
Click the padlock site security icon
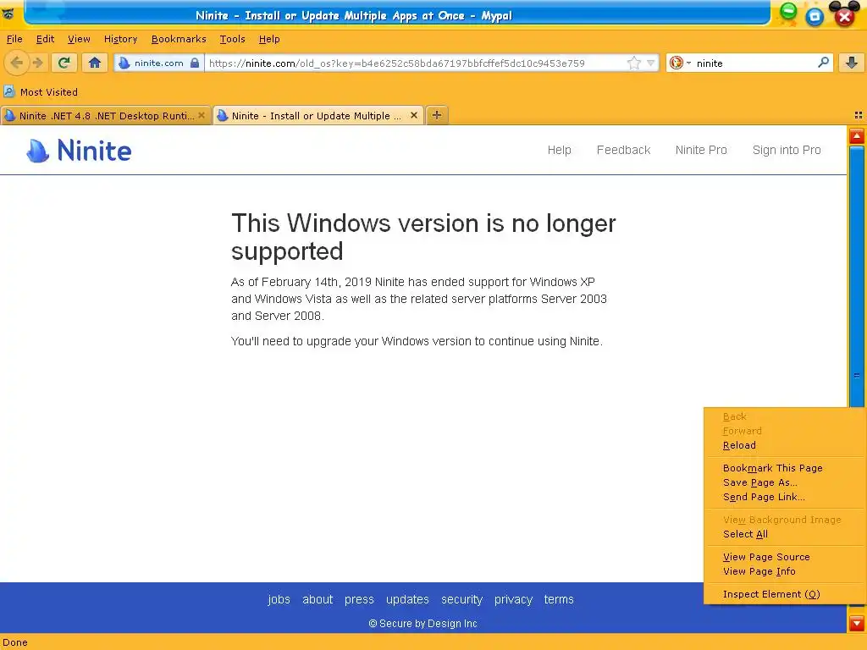(195, 63)
